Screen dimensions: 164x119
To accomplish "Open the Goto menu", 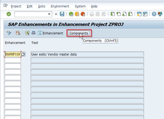I will point(42,6).
